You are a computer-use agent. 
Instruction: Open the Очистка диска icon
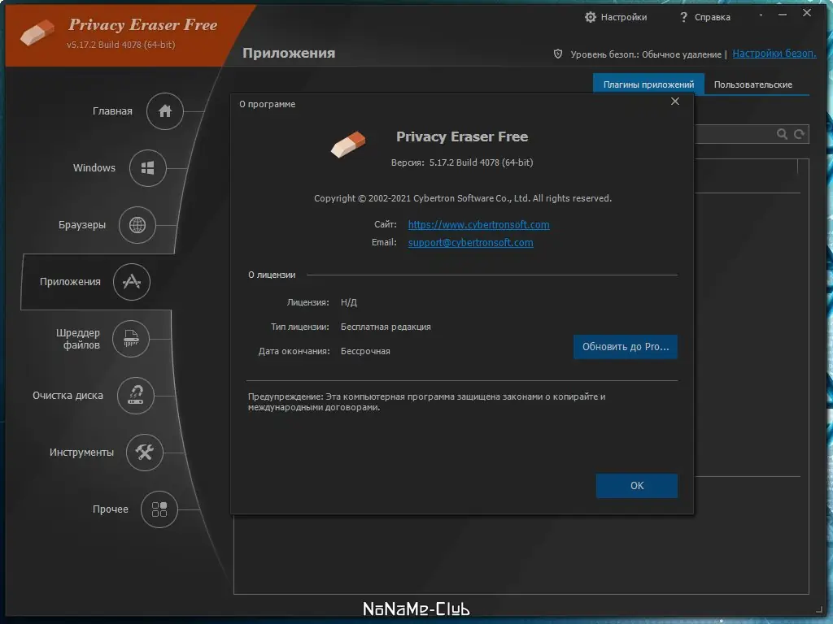(x=136, y=396)
